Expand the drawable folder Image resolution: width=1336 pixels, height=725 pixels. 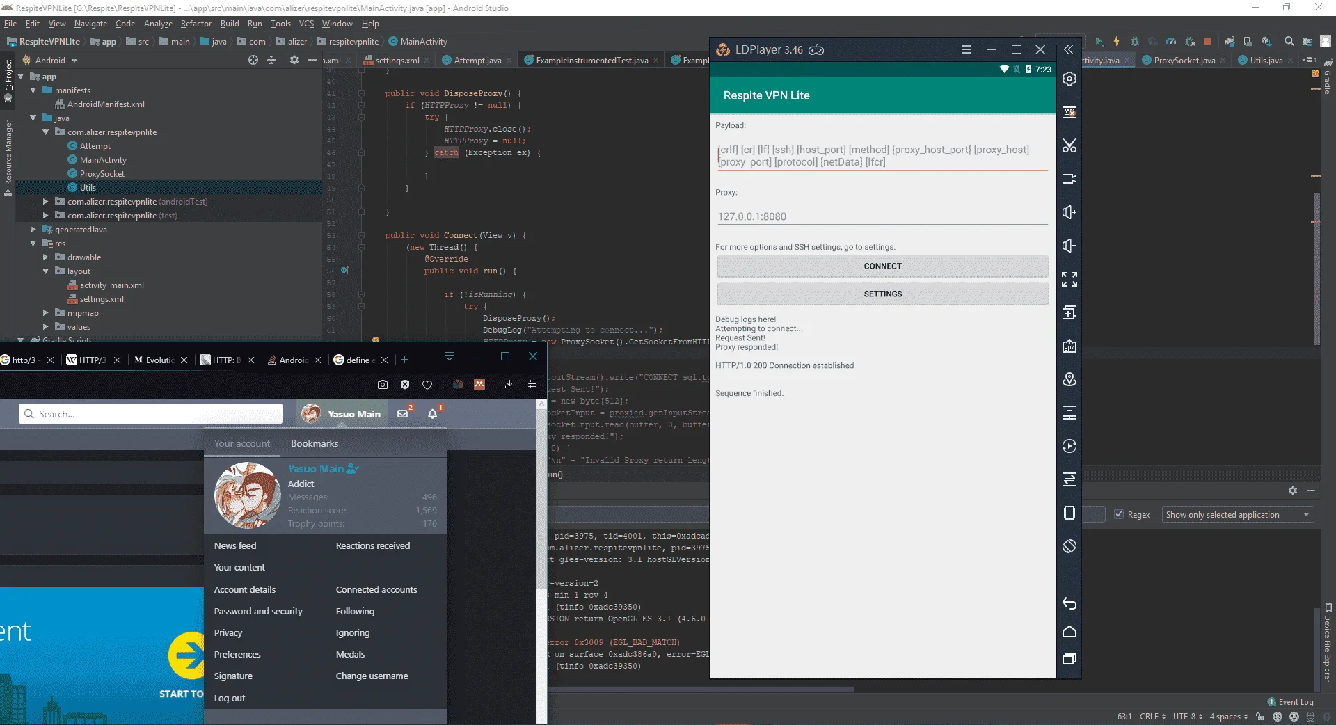(46, 257)
